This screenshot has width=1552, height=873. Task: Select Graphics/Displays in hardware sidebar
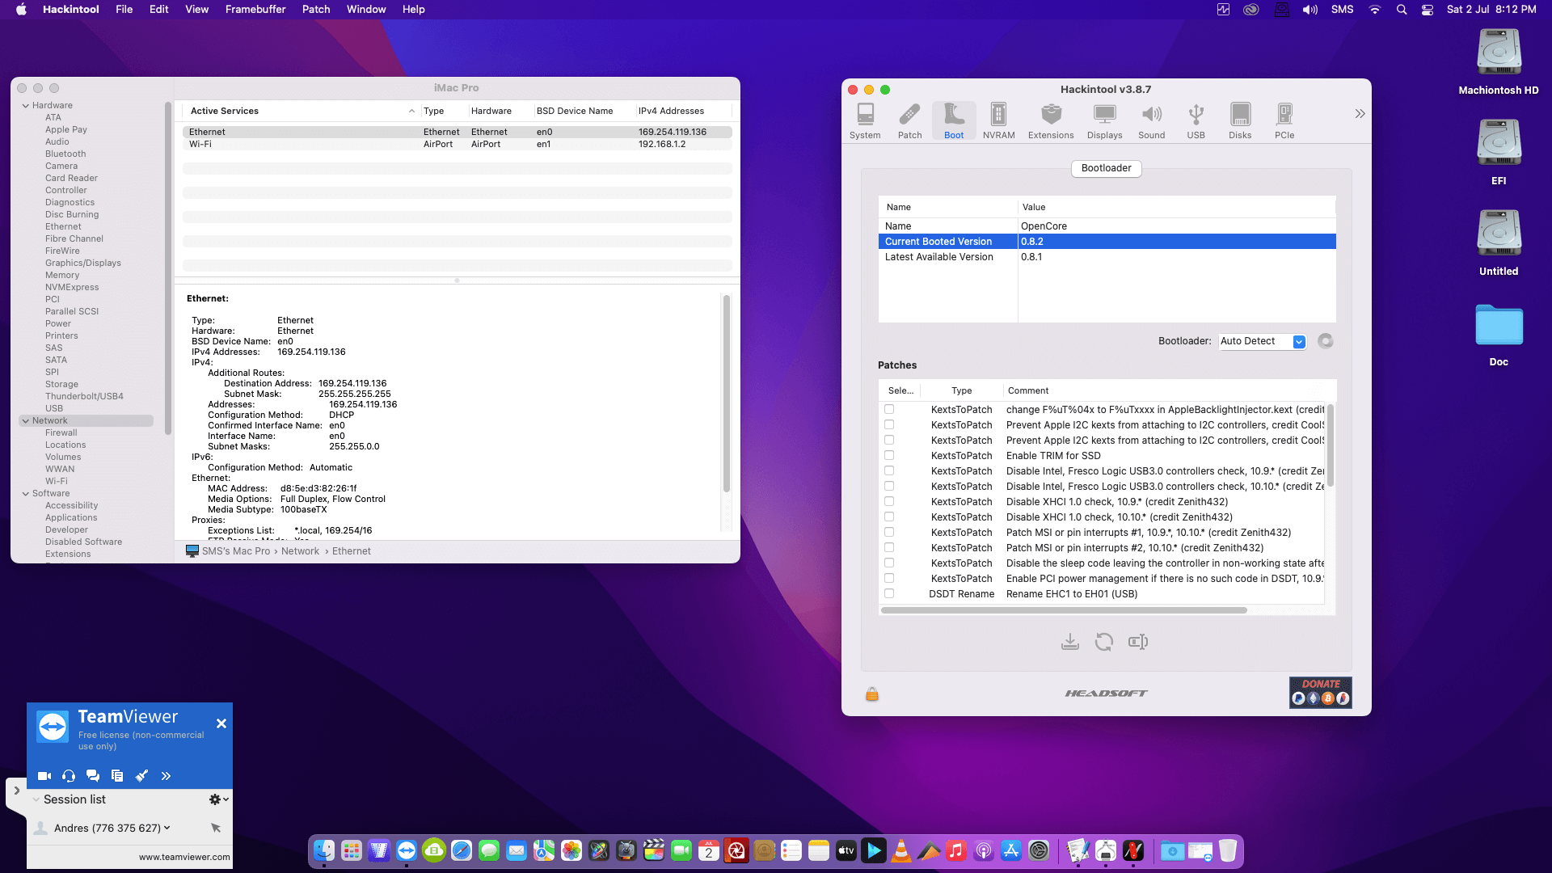(x=83, y=263)
